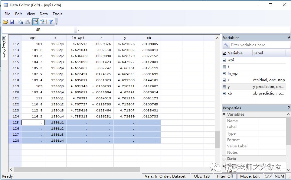Click the Data Editor window title icon
Image resolution: width=291 pixels, height=180 pixels.
click(x=6, y=5)
